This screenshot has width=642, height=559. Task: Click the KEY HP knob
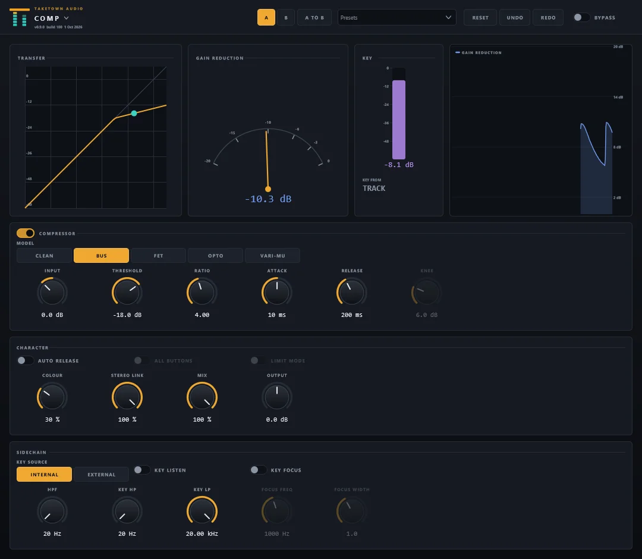(x=127, y=511)
